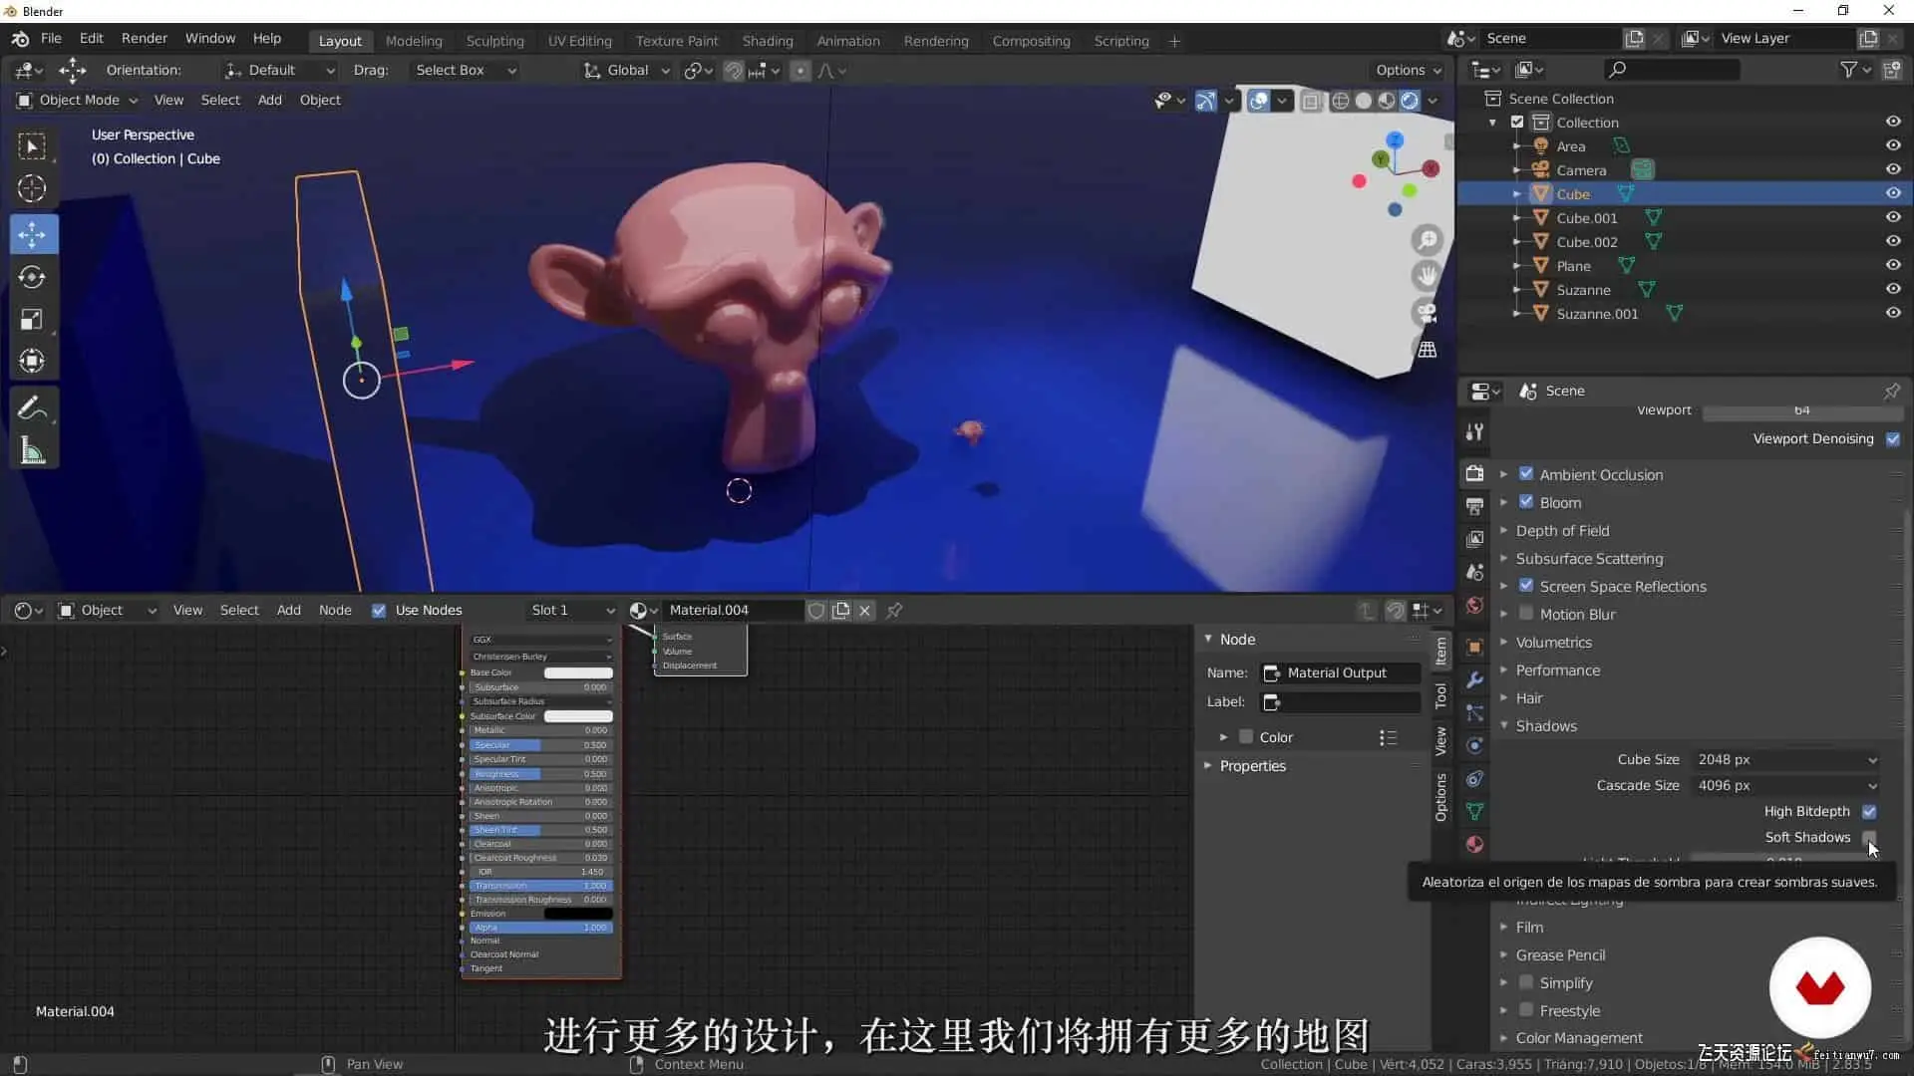Screen dimensions: 1914x1076
Task: Open Material properties tab icon
Action: [1474, 845]
